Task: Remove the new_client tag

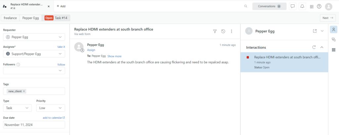Action: 24,91
